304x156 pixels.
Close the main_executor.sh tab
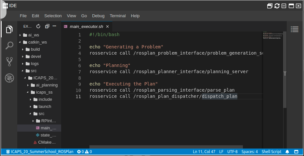click(107, 27)
